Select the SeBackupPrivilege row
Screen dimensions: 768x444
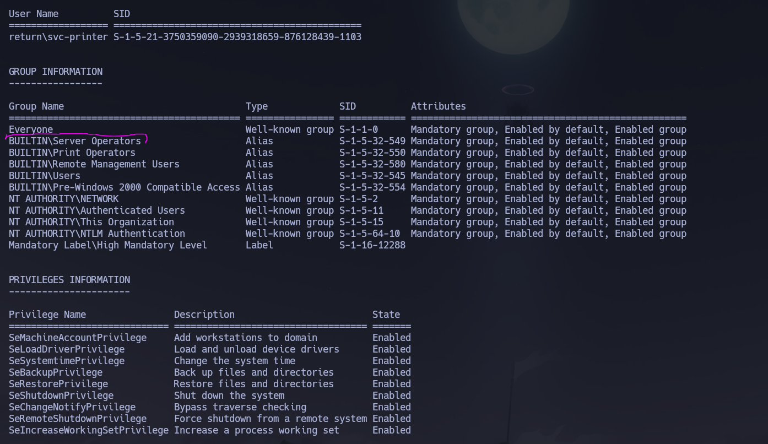coord(55,372)
